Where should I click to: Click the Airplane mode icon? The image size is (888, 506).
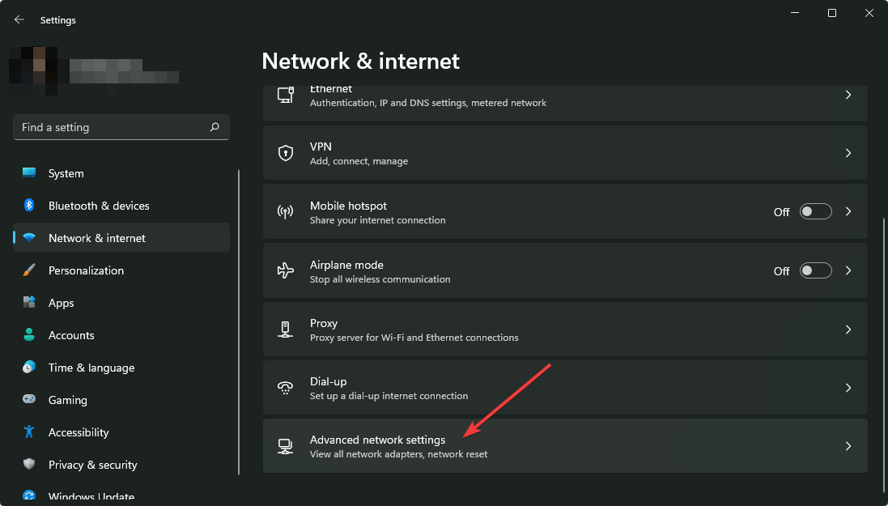tap(285, 270)
